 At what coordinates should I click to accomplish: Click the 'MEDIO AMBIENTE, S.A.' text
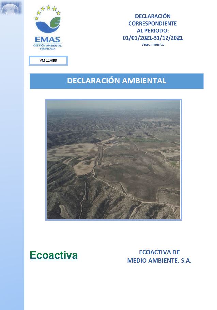click(x=159, y=261)
